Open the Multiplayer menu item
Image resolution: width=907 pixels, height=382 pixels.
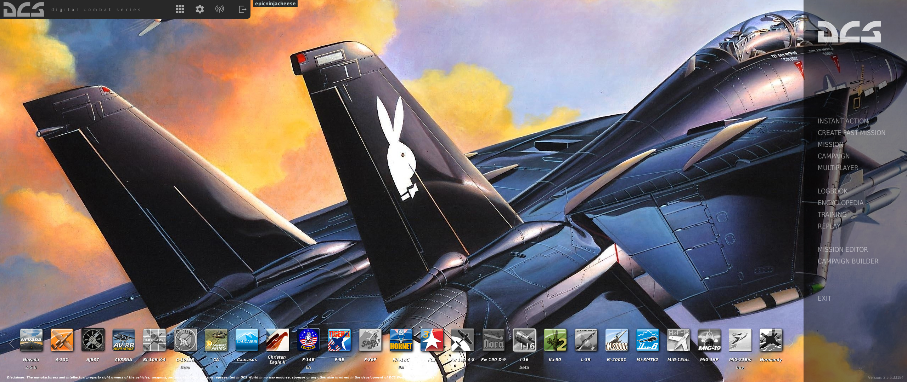838,168
